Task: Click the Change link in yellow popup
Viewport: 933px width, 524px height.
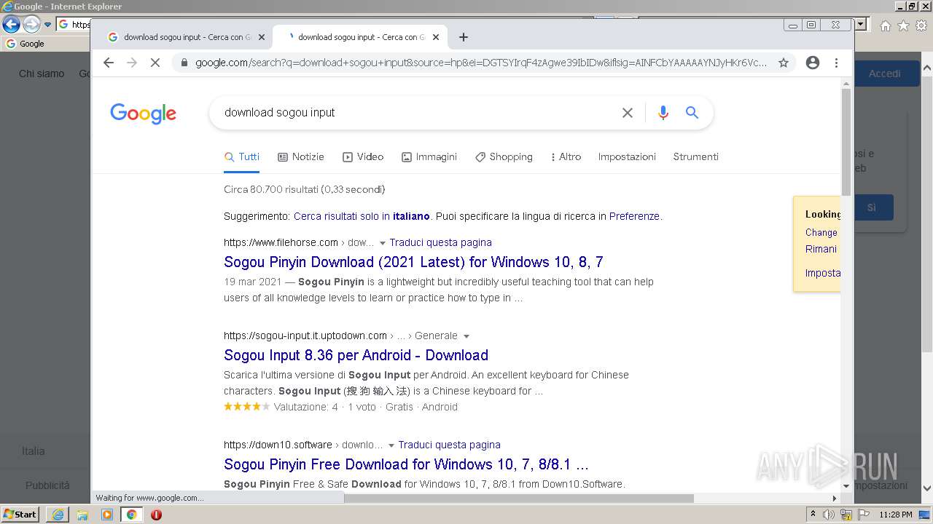Action: click(x=821, y=232)
